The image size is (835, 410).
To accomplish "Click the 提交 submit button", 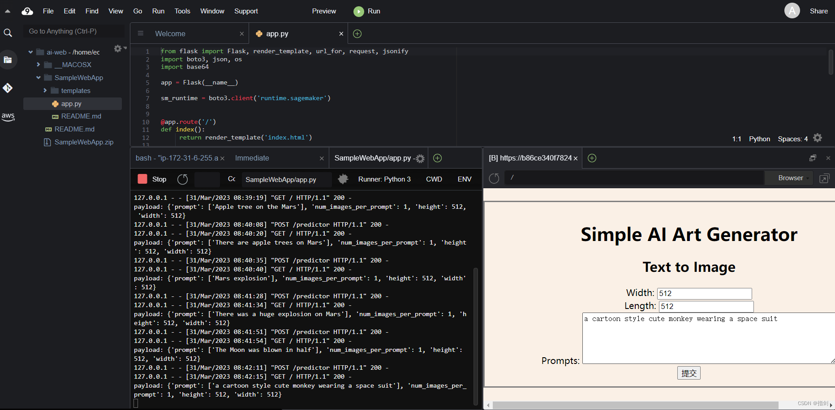I will [x=689, y=373].
